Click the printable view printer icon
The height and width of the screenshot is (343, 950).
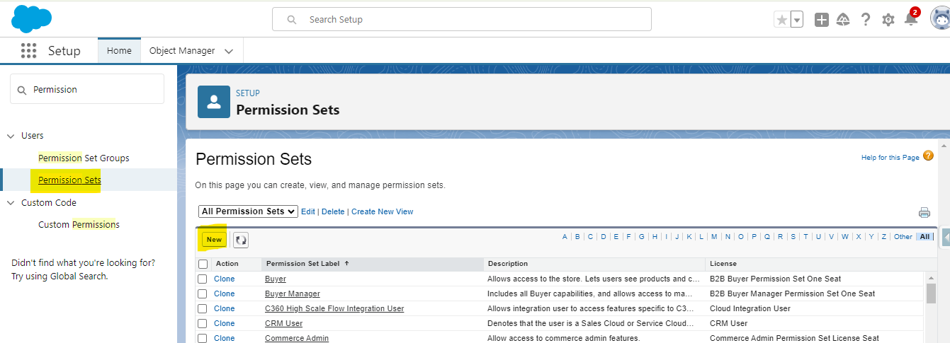[924, 212]
